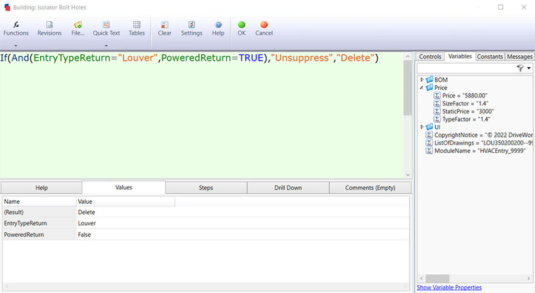Image resolution: width=535 pixels, height=293 pixels.
Task: Open the Help toolbar button
Action: 218,29
